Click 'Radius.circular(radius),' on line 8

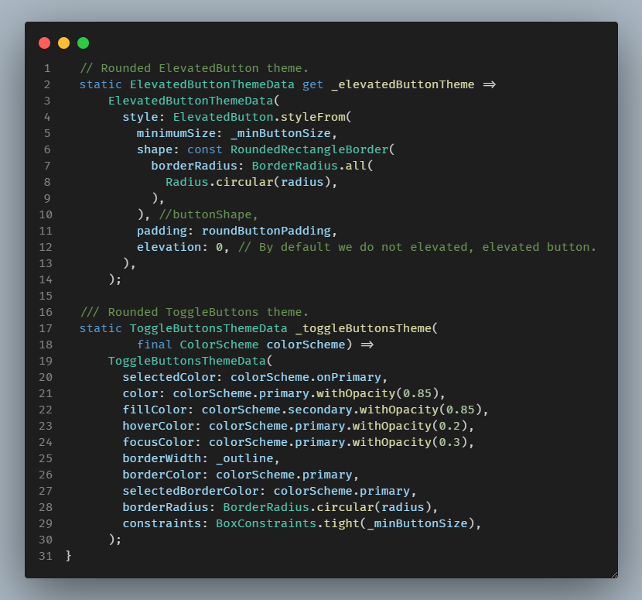click(251, 182)
